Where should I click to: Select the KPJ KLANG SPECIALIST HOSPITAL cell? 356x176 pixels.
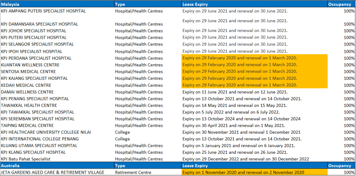click(57, 152)
